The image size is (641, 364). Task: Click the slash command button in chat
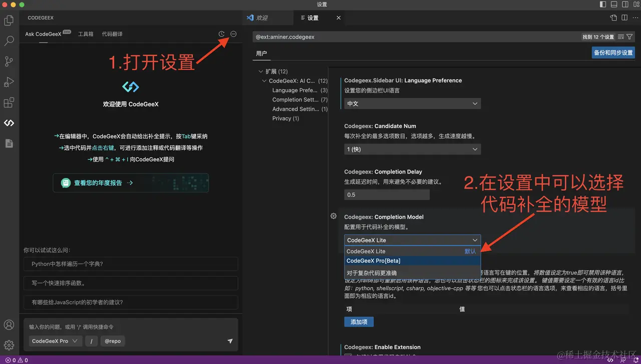click(91, 341)
